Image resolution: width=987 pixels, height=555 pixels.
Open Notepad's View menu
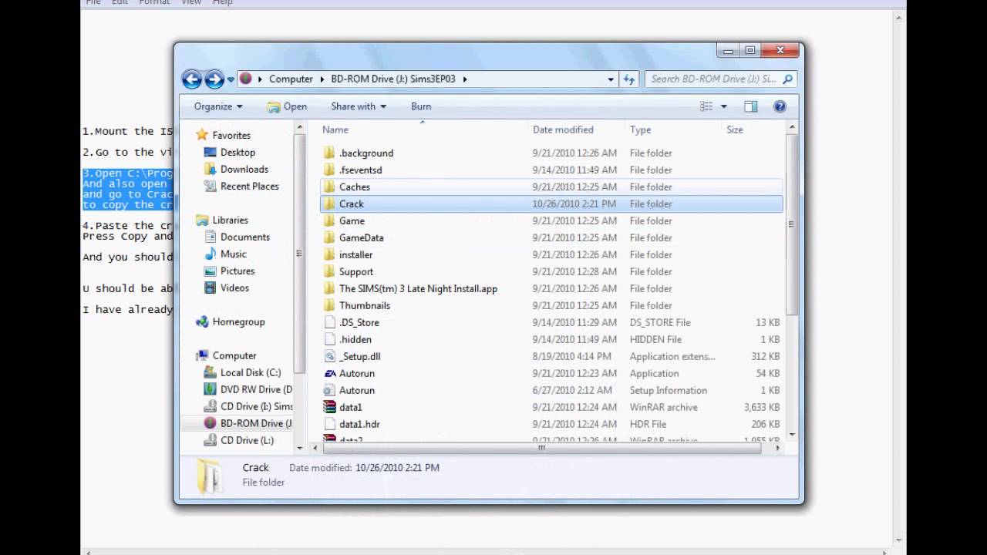click(x=191, y=2)
